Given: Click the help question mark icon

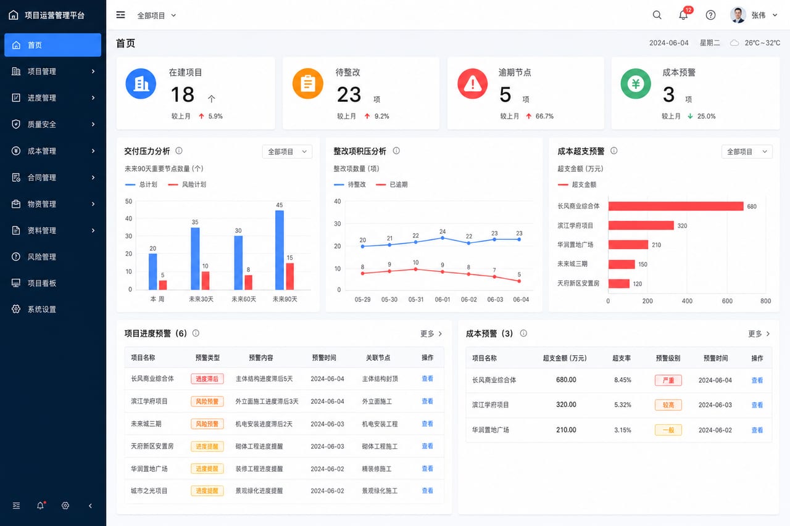Looking at the screenshot, I should [710, 15].
